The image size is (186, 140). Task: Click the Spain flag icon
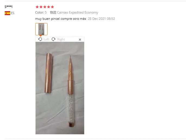[7, 13]
